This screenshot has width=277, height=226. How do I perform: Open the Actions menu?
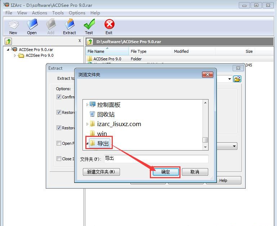click(40, 13)
